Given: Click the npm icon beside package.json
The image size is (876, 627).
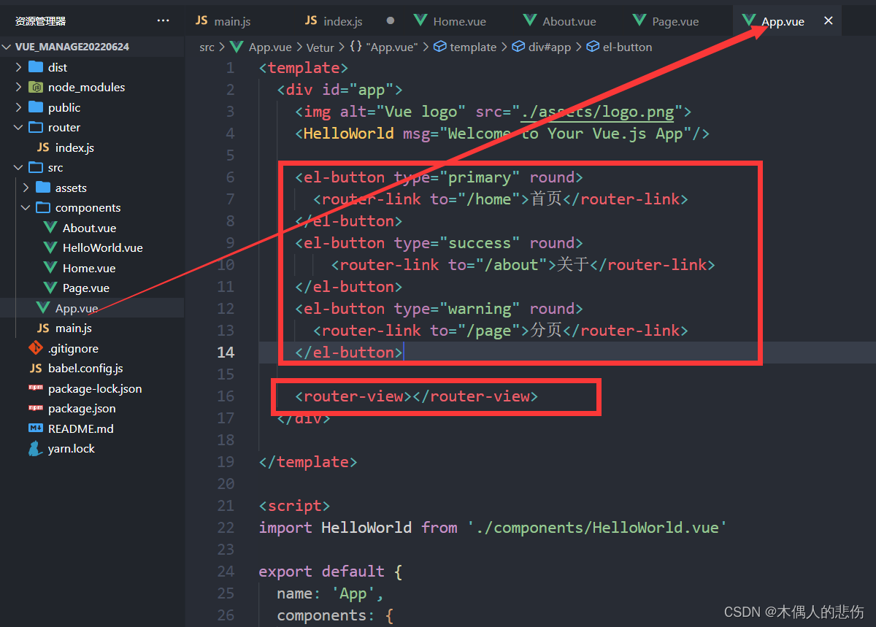Looking at the screenshot, I should click(36, 408).
